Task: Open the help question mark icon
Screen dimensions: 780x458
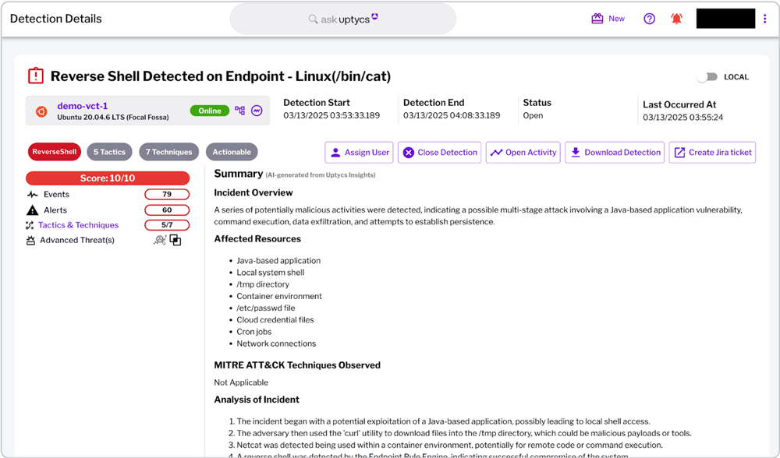Action: tap(649, 19)
